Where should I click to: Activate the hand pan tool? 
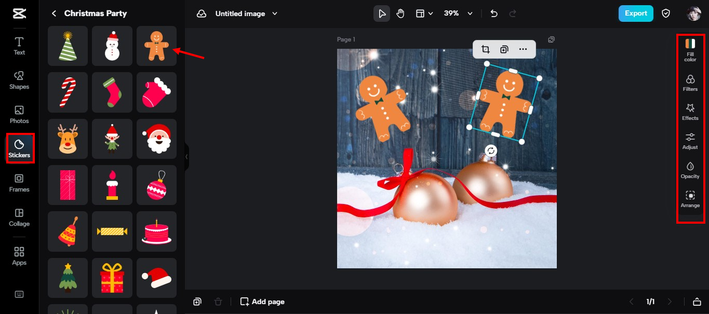[x=400, y=13]
